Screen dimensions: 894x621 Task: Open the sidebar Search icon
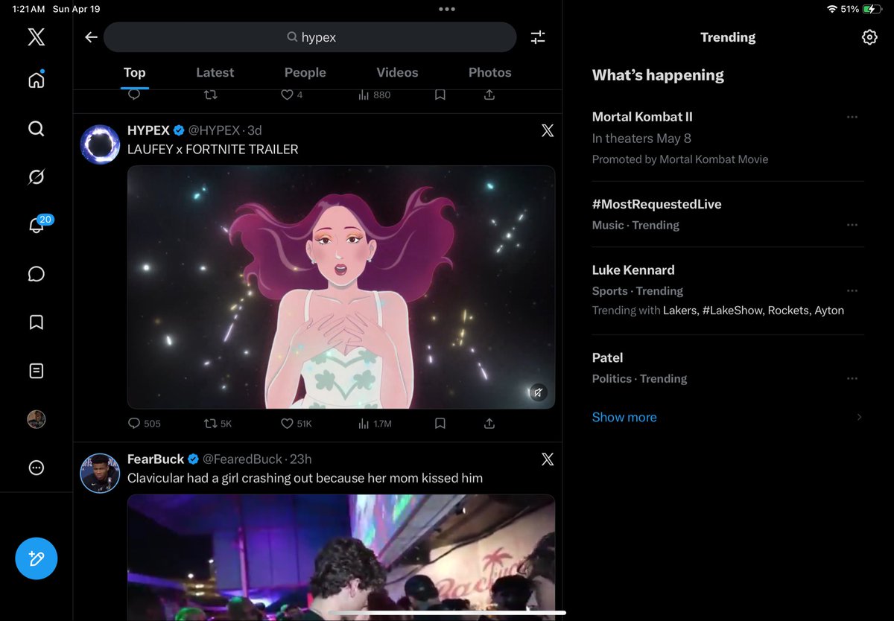36,129
